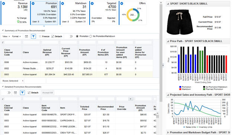
Task: Click the Promotion tile value 691
Action: coord(54,7)
